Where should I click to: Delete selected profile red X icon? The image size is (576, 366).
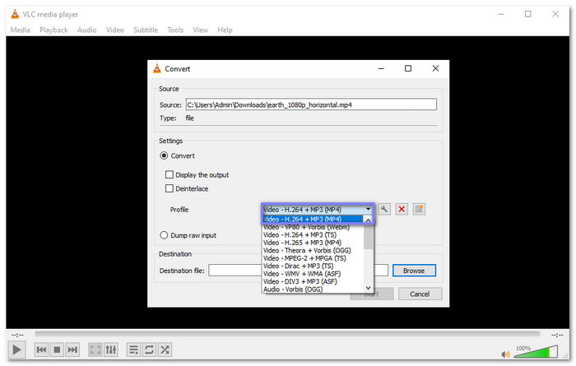pyautogui.click(x=402, y=209)
